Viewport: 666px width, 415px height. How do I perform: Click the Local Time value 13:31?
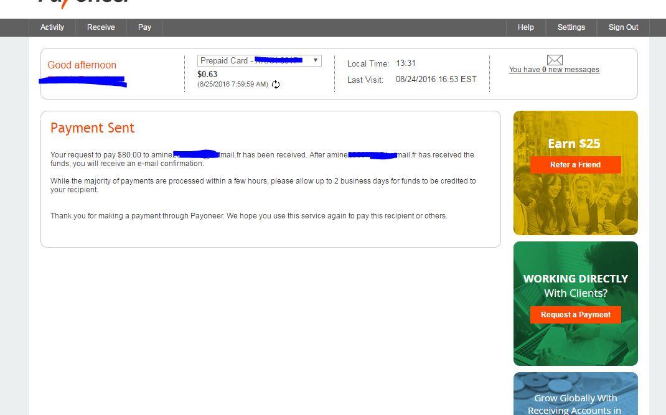click(x=406, y=63)
